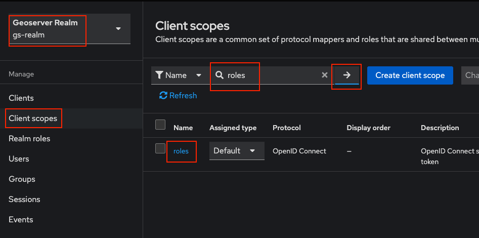Open Users from the sidebar
Image resolution: width=479 pixels, height=238 pixels.
coord(19,158)
